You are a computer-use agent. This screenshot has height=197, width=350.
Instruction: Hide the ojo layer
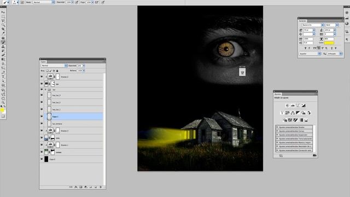pos(42,84)
